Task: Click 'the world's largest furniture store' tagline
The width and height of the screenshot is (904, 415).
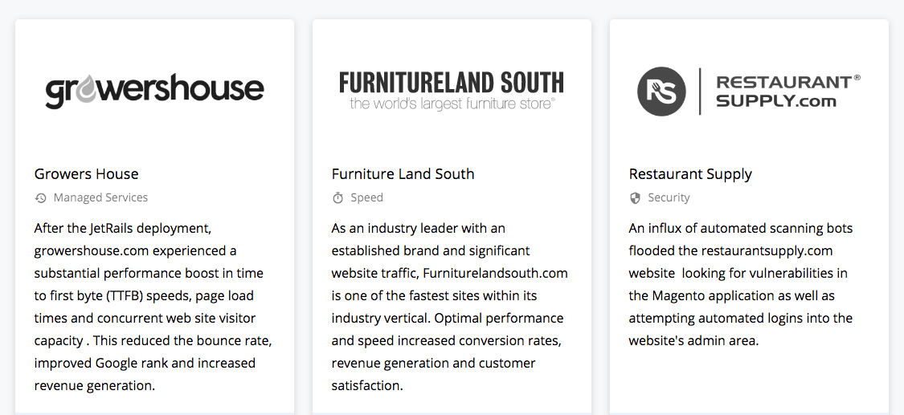Action: (x=452, y=104)
